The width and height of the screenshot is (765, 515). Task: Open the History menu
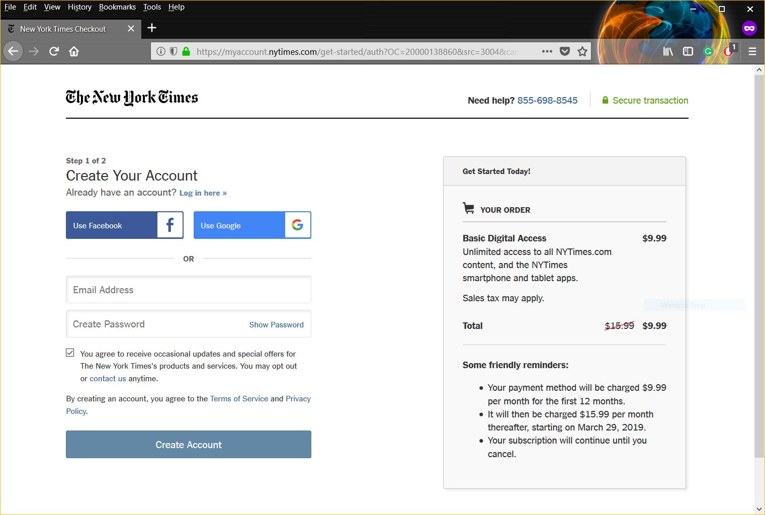[80, 7]
